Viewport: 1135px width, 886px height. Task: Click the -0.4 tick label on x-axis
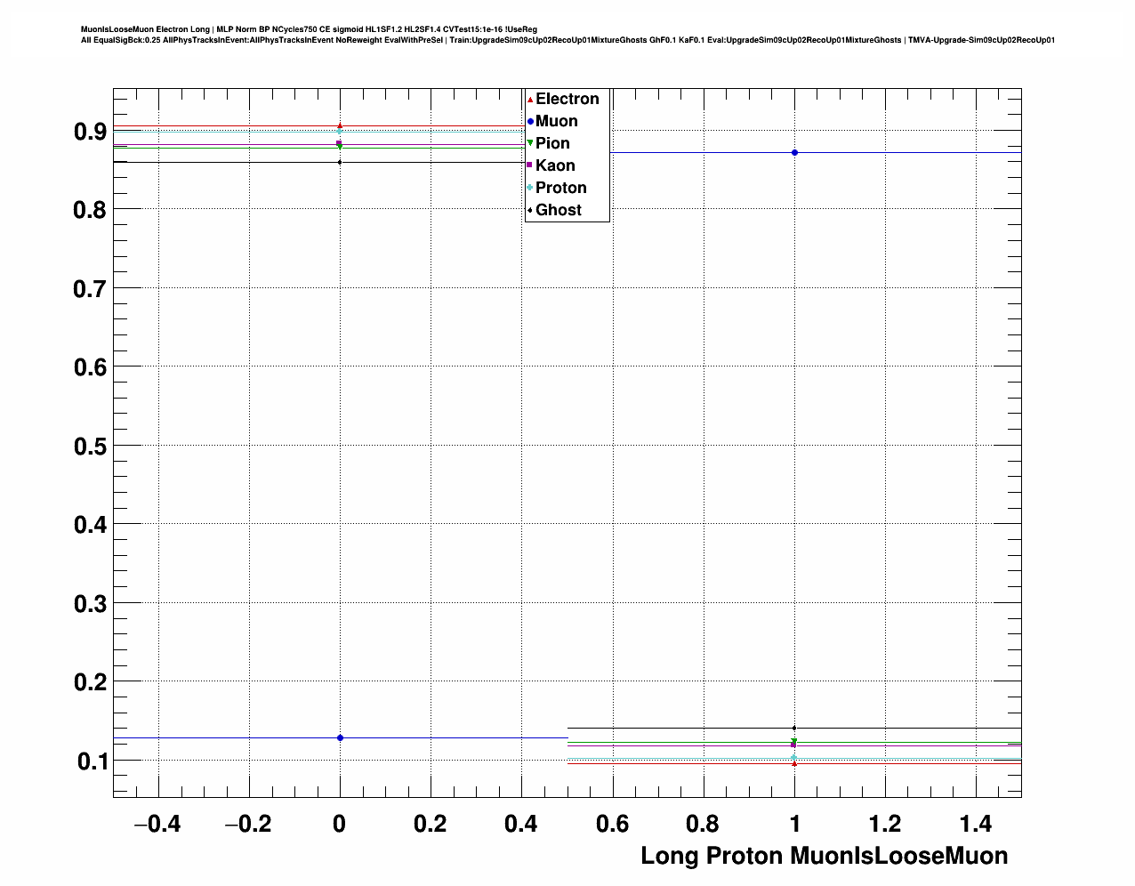point(157,825)
